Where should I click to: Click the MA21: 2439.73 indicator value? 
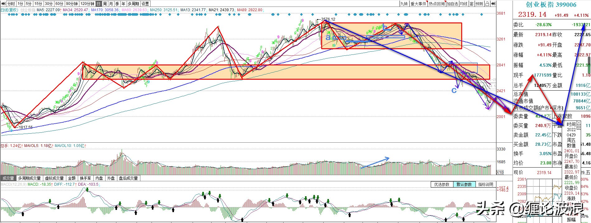pos(222,10)
